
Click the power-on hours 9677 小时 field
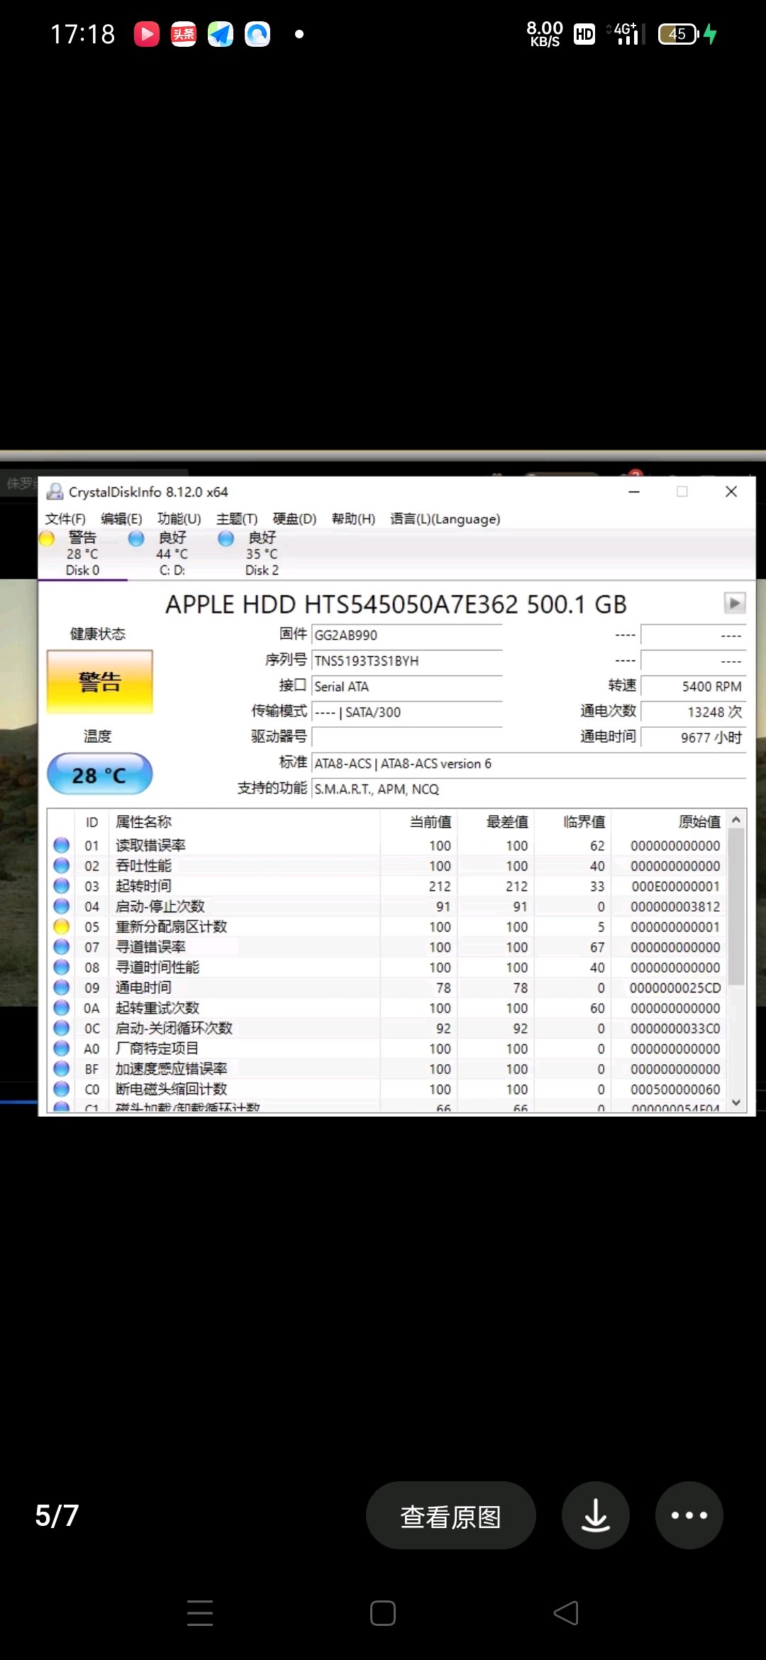point(694,737)
